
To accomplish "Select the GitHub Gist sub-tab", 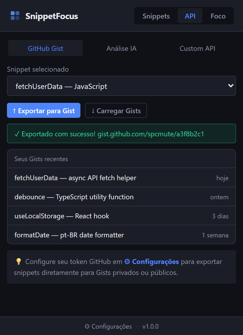I will click(x=45, y=48).
